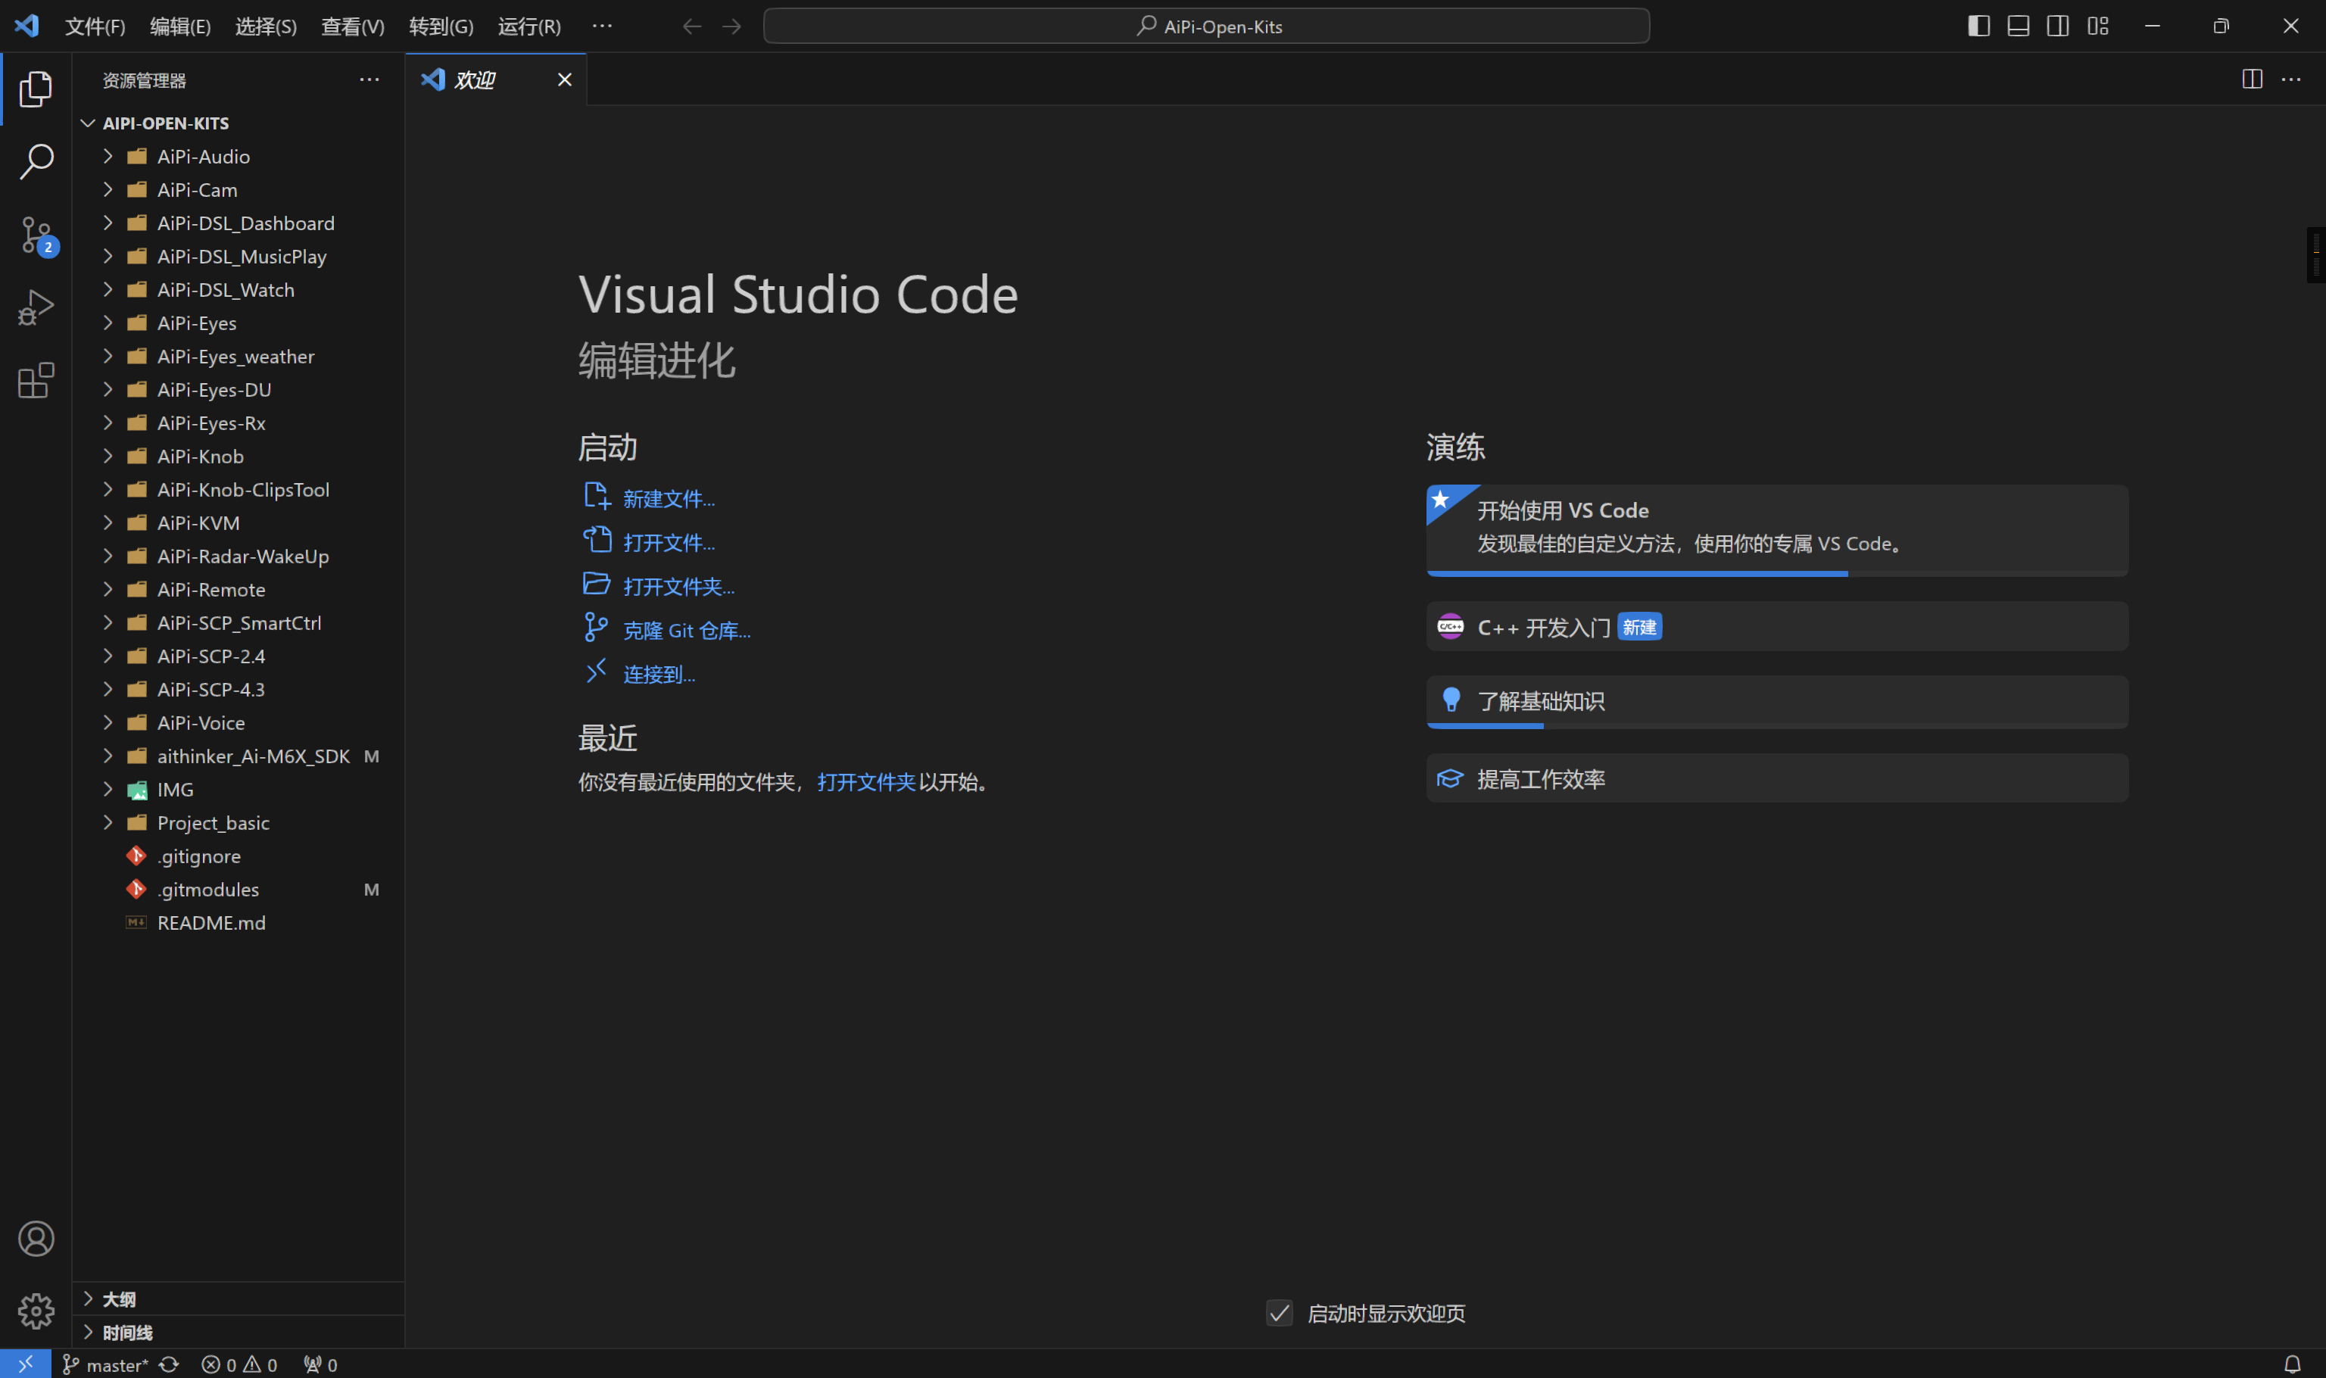Image resolution: width=2326 pixels, height=1378 pixels.
Task: Toggle the bottom panel layout icon
Action: 2018,26
